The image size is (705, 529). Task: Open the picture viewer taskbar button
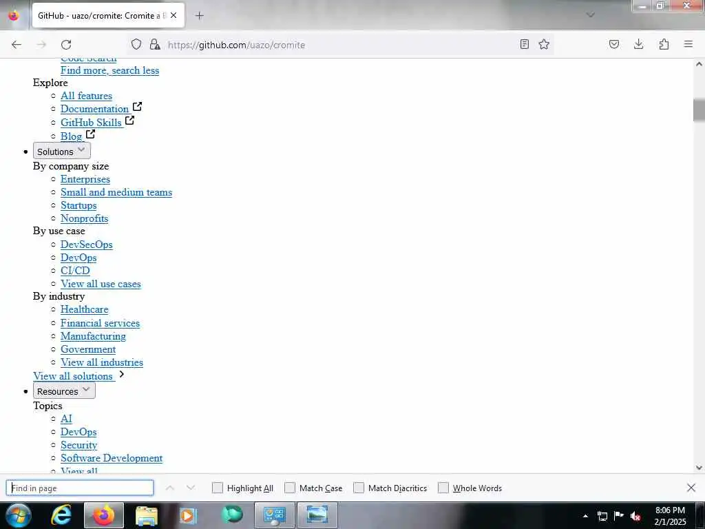(x=317, y=515)
